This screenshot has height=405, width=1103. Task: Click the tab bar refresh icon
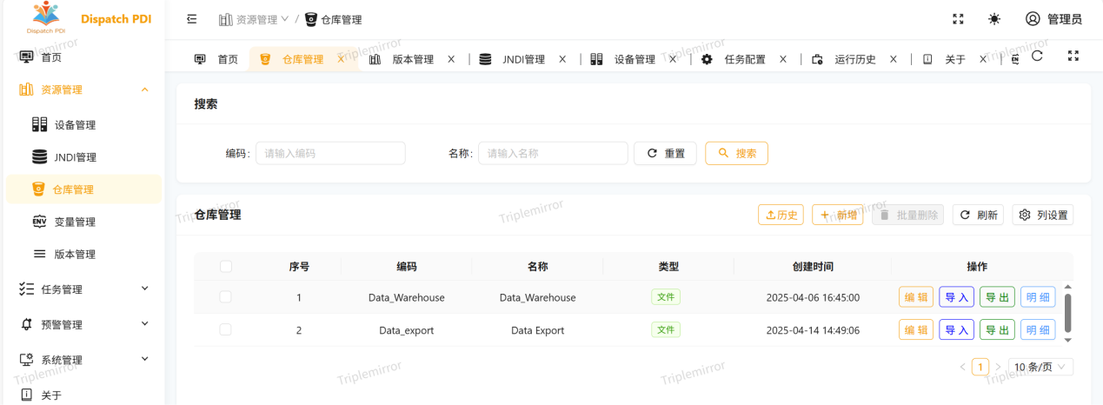tap(1037, 56)
